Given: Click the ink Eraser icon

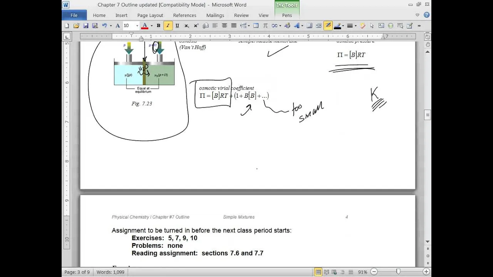Looking at the screenshot, I should pos(362,26).
